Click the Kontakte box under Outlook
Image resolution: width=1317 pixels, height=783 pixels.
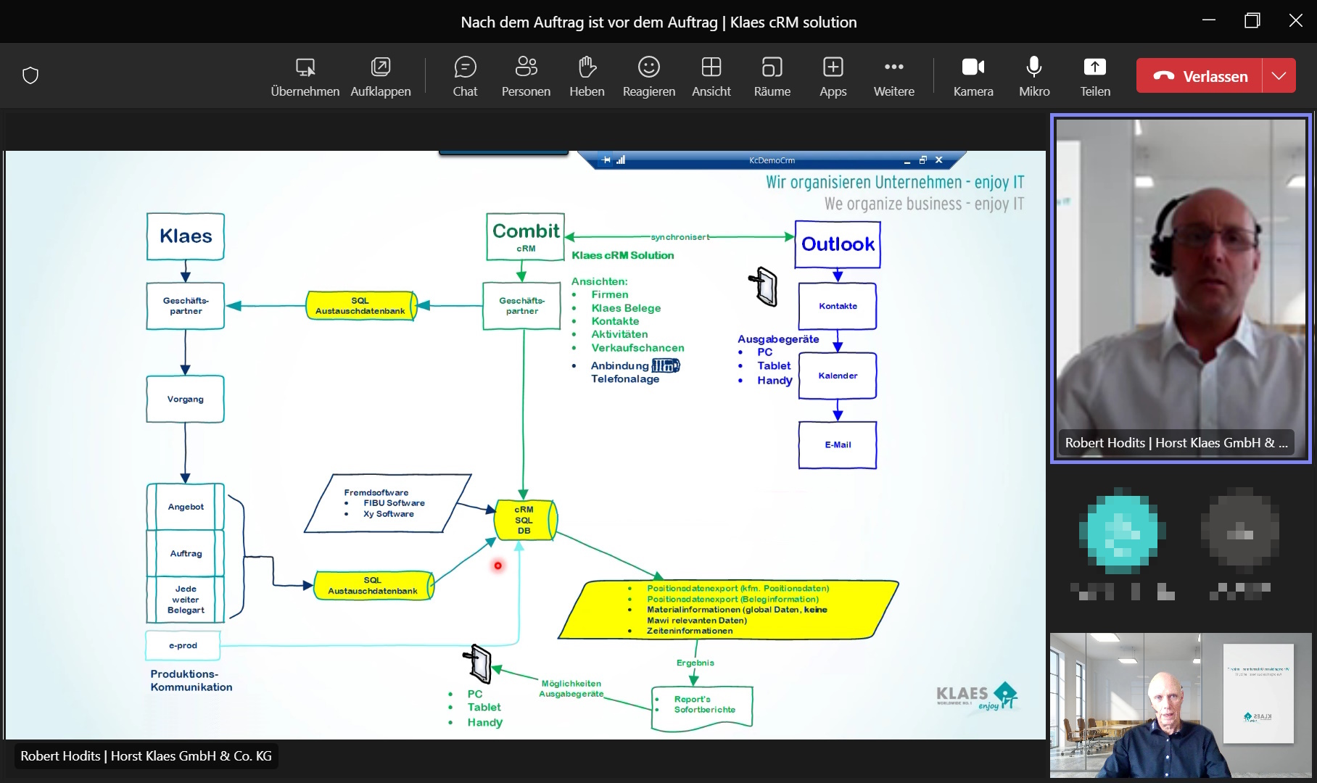(x=838, y=306)
